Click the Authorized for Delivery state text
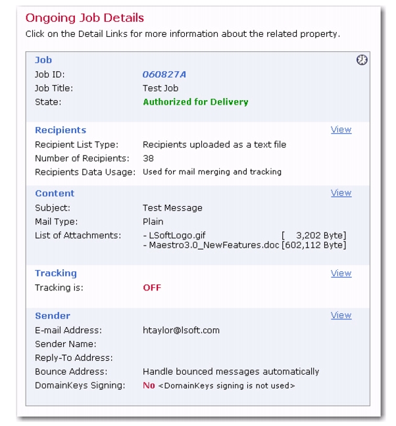This screenshot has width=396, height=426. pos(195,102)
